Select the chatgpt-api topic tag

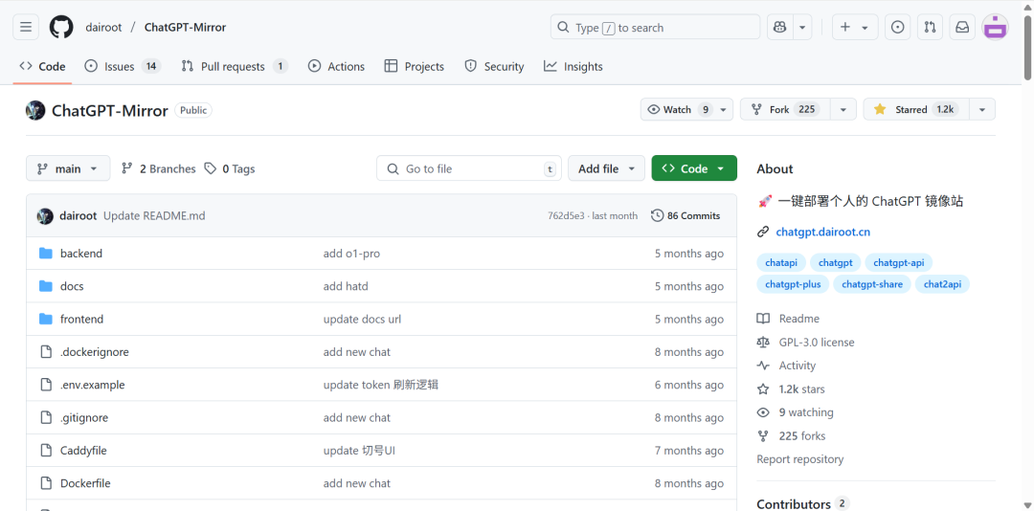[898, 262]
